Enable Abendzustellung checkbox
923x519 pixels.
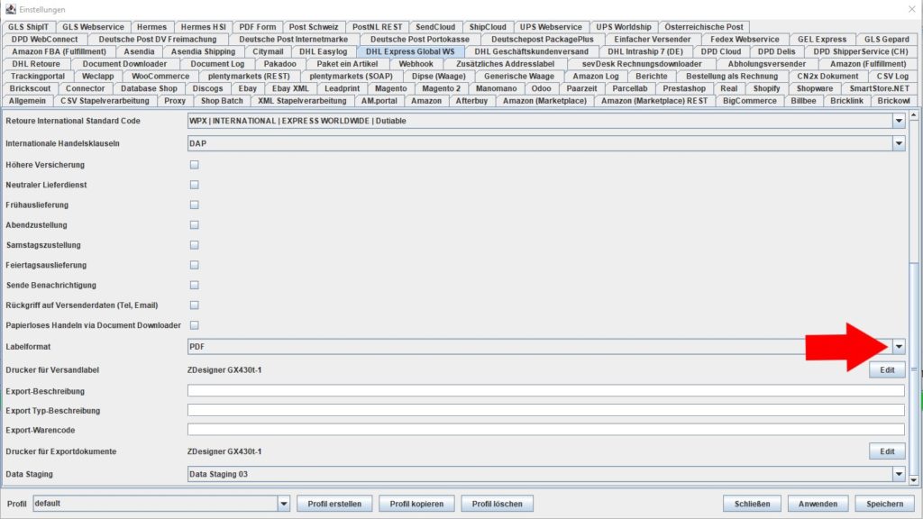(x=195, y=224)
